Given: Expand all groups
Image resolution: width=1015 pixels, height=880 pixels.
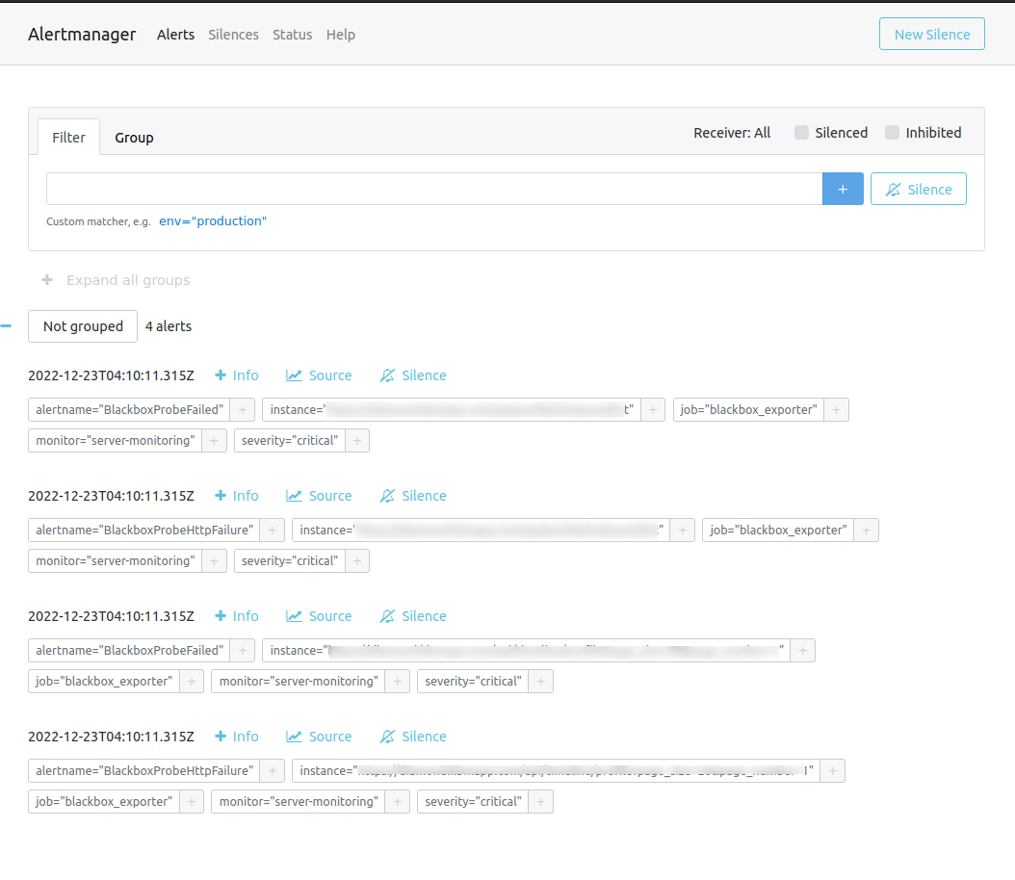Looking at the screenshot, I should click(x=115, y=280).
